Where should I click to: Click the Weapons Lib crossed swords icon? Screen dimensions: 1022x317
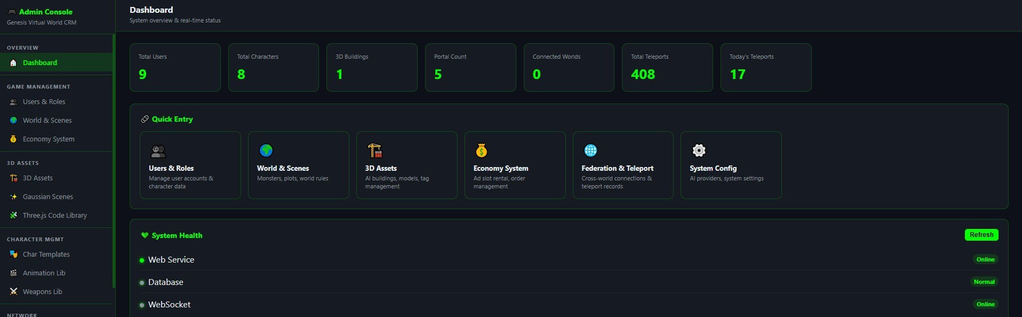click(x=13, y=292)
